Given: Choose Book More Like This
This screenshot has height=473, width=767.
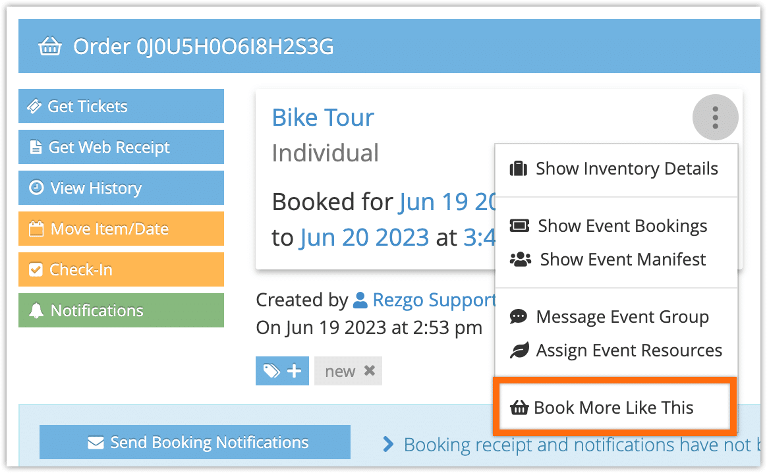Looking at the screenshot, I should coord(614,407).
